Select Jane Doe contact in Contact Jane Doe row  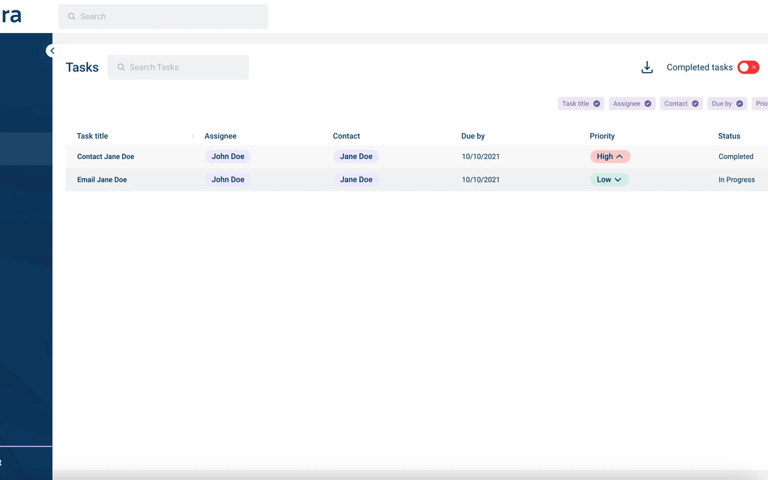[356, 156]
